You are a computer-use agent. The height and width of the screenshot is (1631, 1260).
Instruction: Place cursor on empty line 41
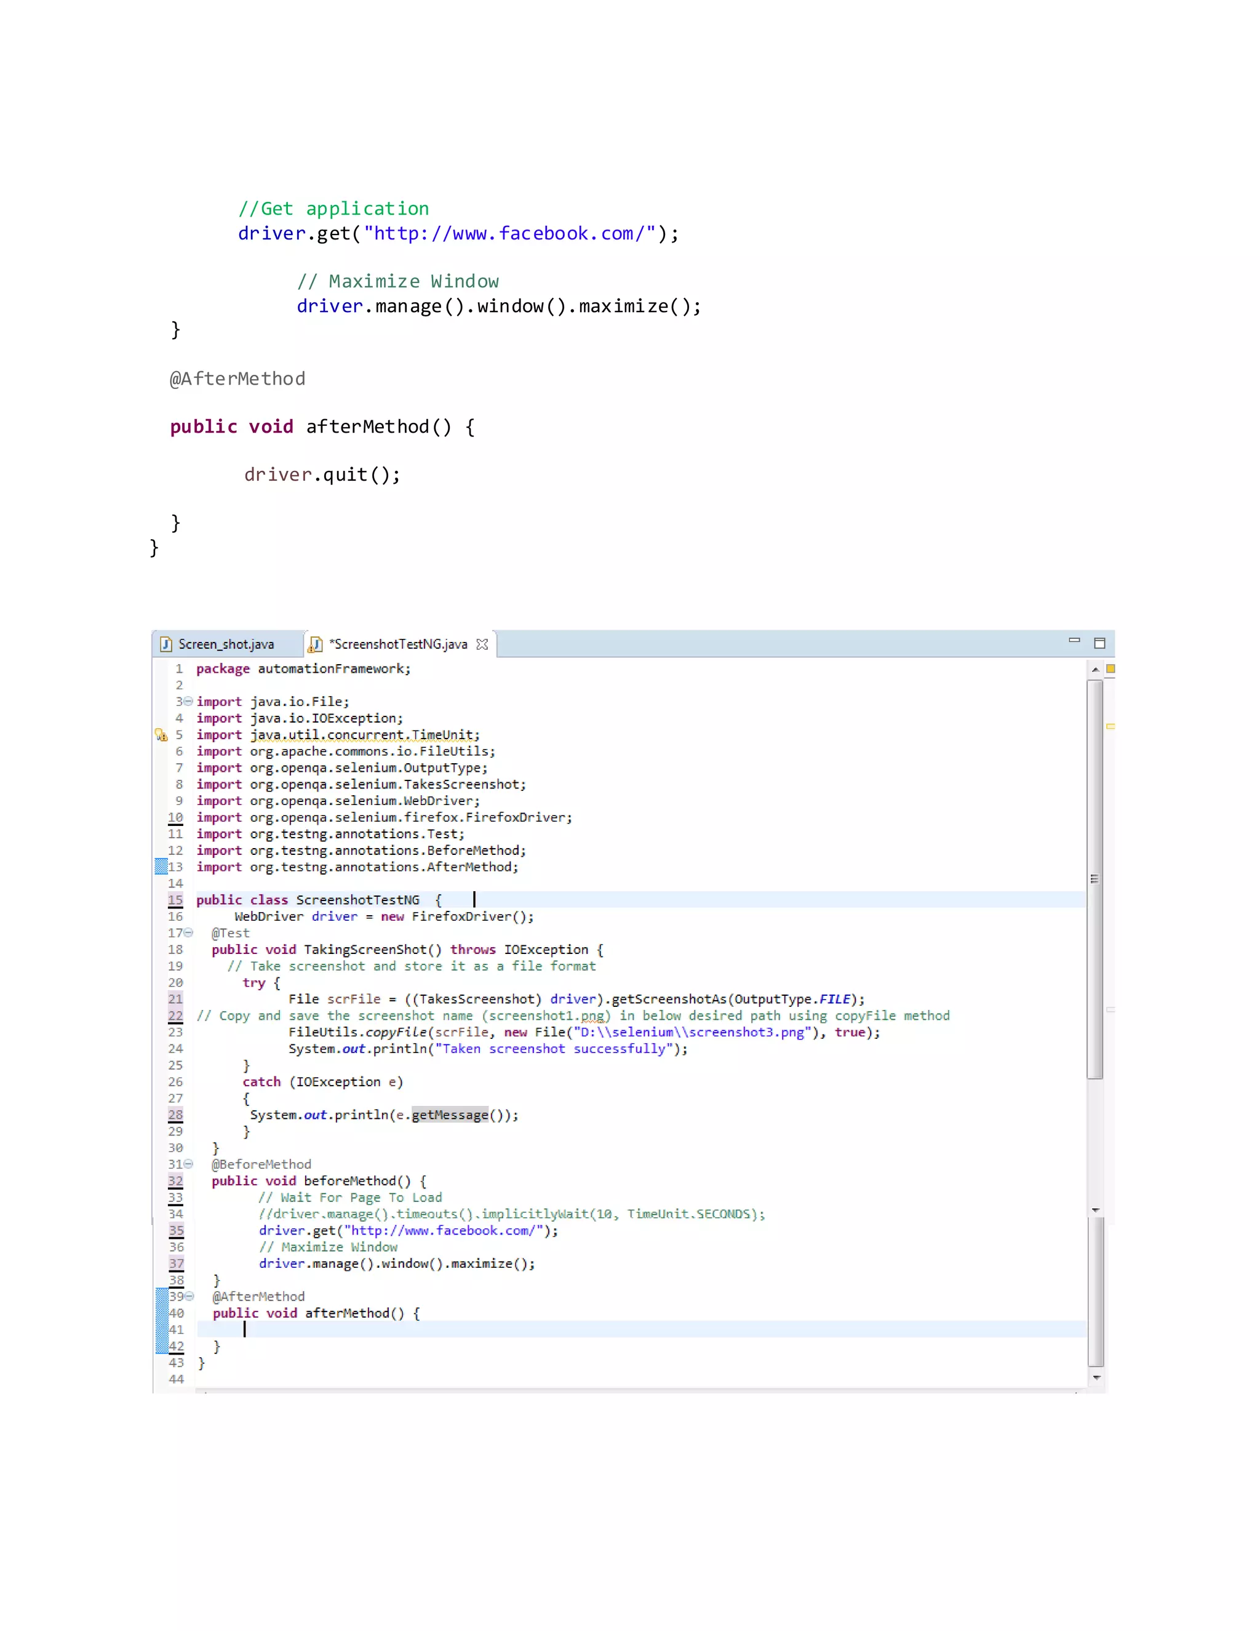tap(640, 1329)
